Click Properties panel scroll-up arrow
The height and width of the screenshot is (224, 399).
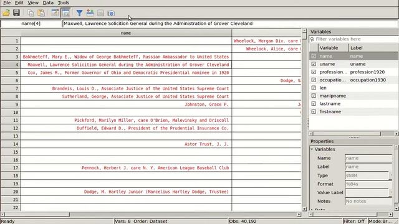click(397, 147)
